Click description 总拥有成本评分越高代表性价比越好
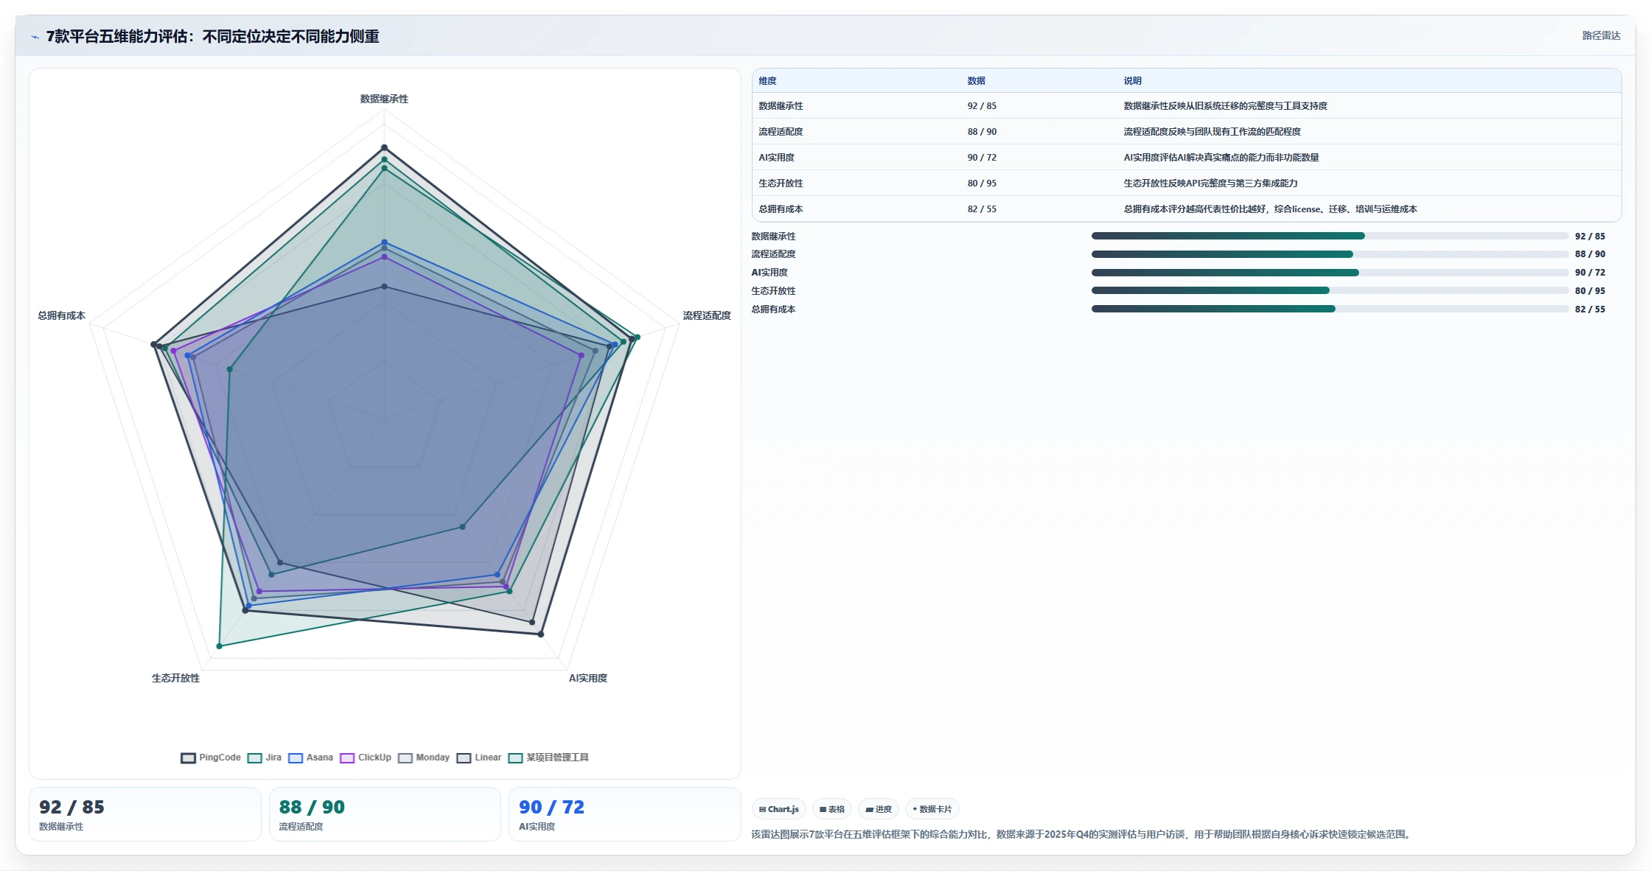 pyautogui.click(x=1270, y=209)
